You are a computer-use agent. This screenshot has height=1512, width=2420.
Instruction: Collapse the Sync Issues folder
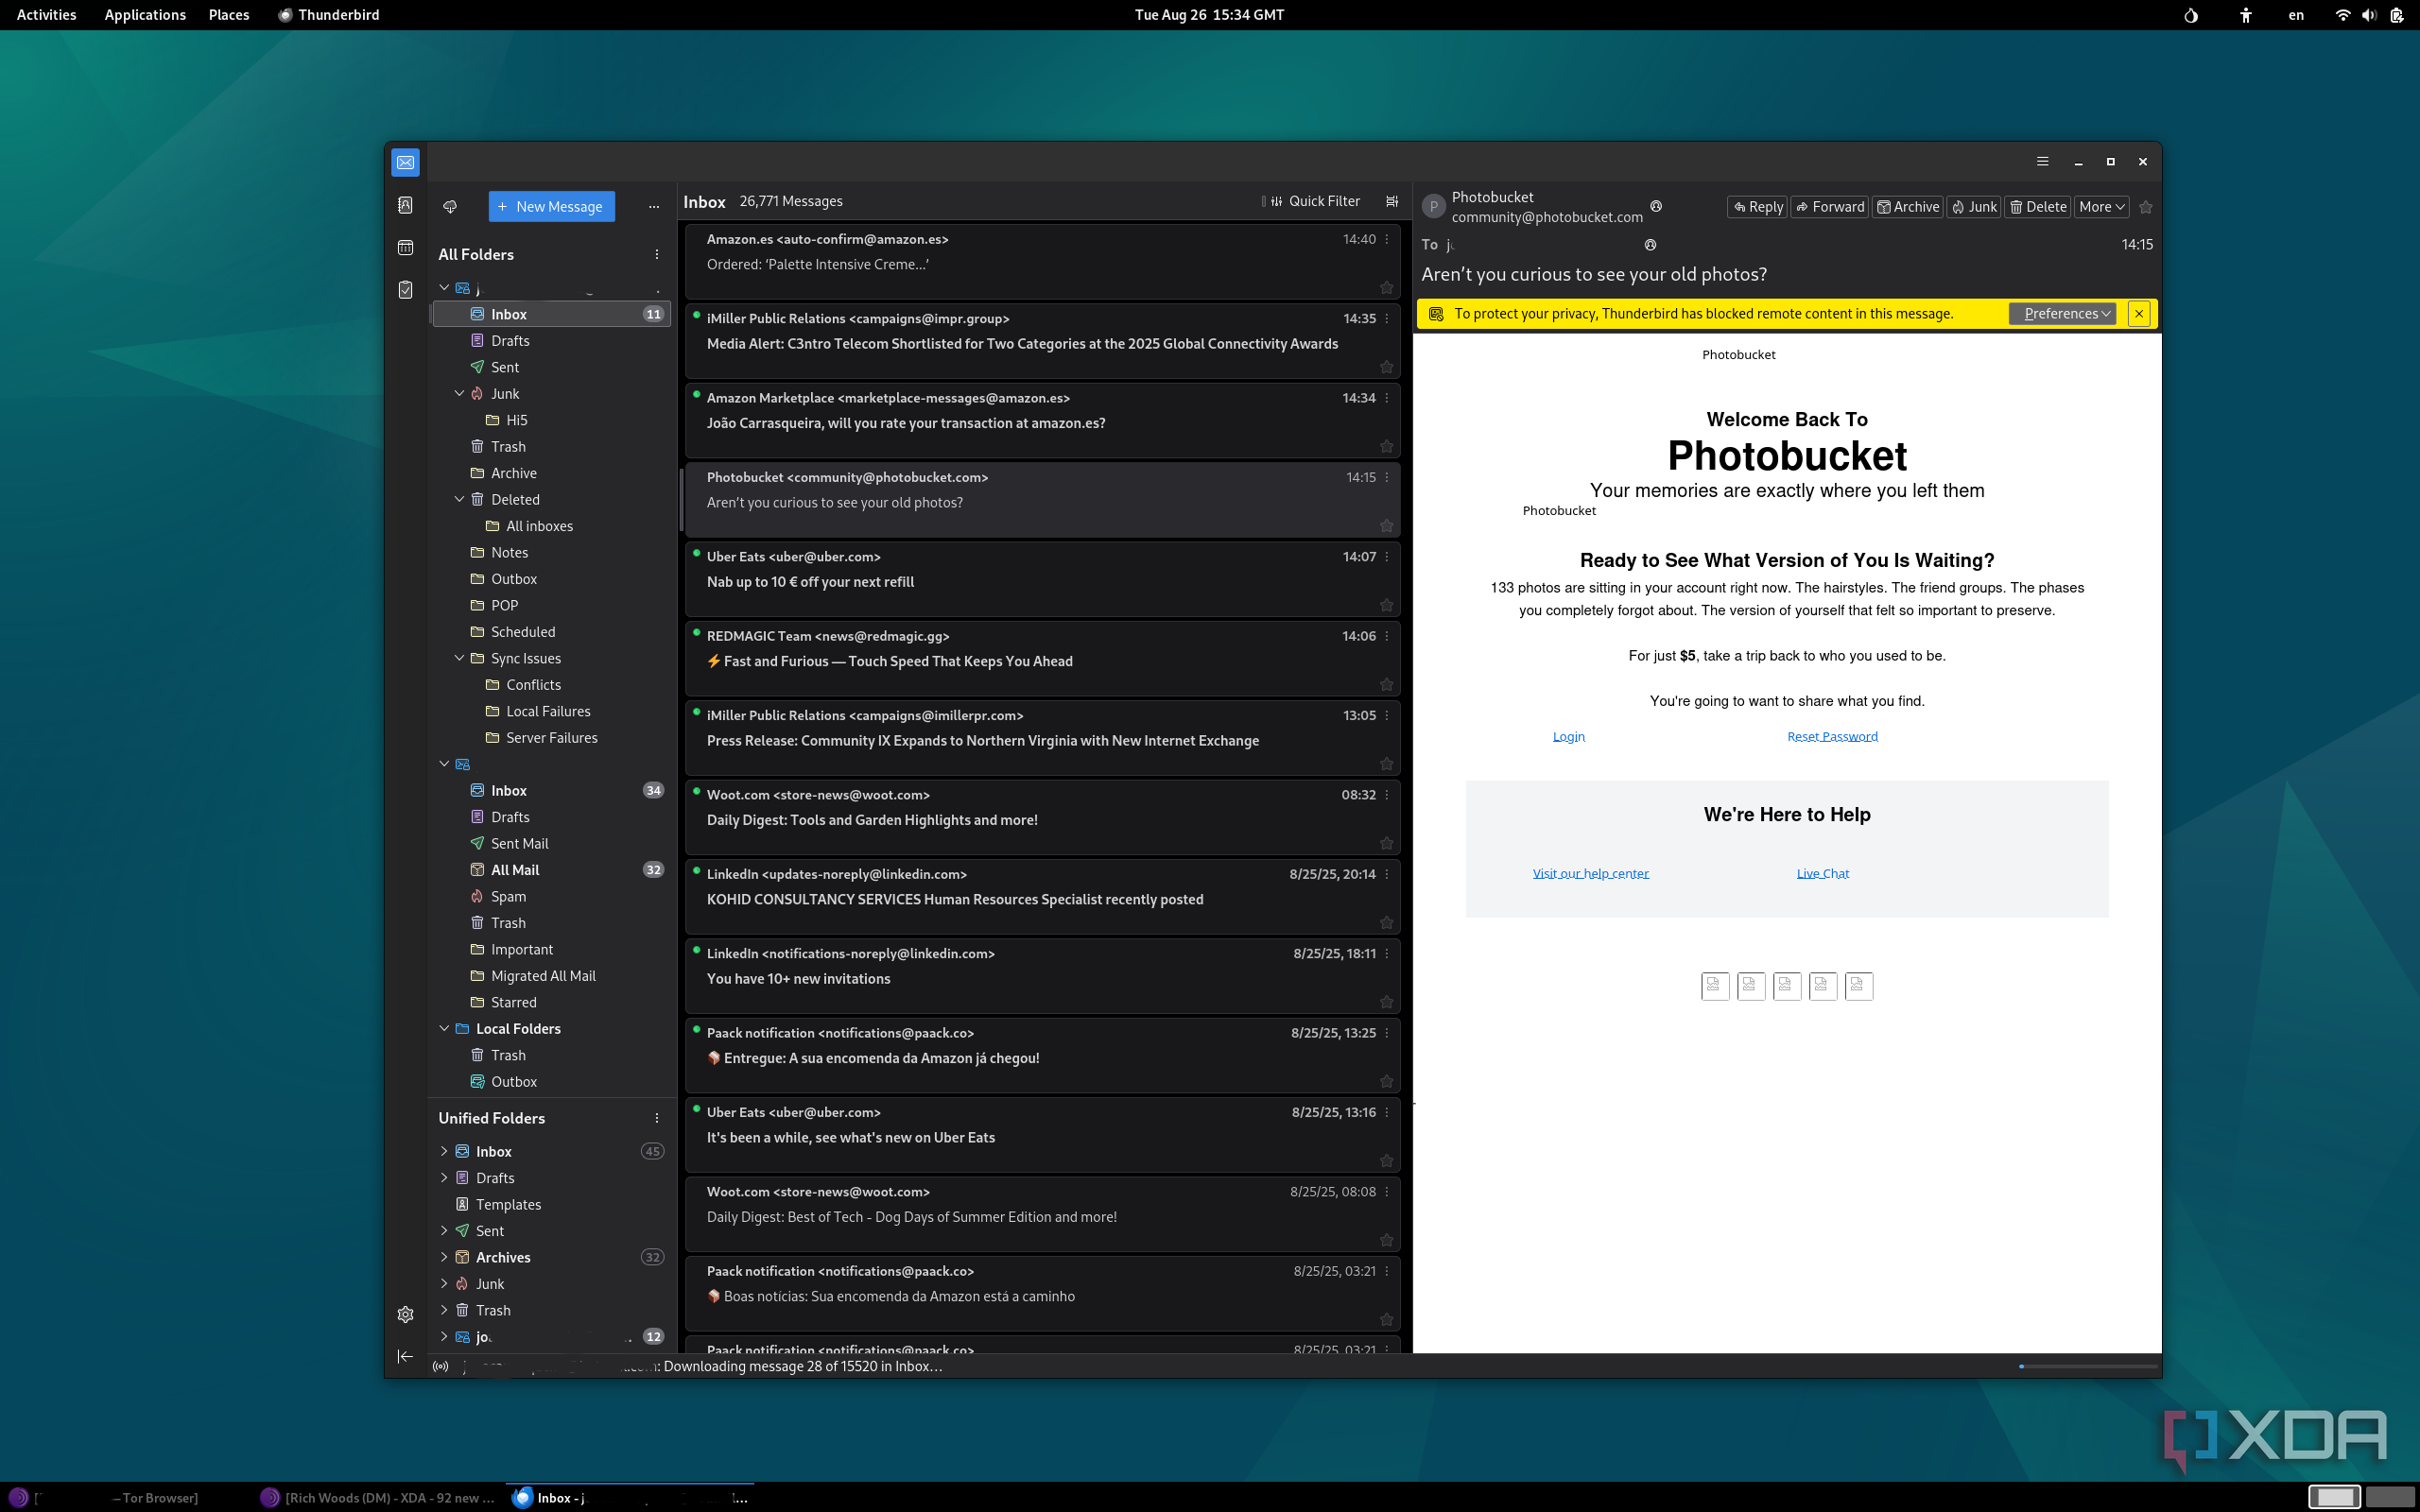point(460,658)
